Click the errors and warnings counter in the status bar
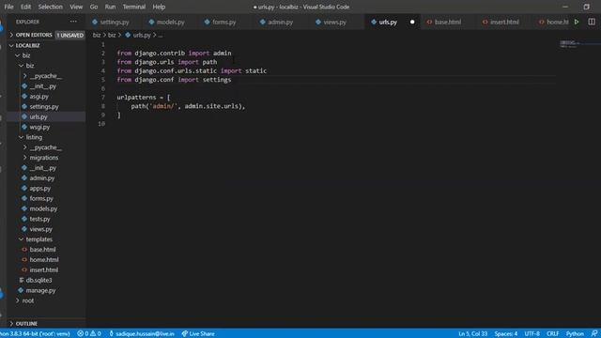The width and height of the screenshot is (601, 338). point(89,333)
